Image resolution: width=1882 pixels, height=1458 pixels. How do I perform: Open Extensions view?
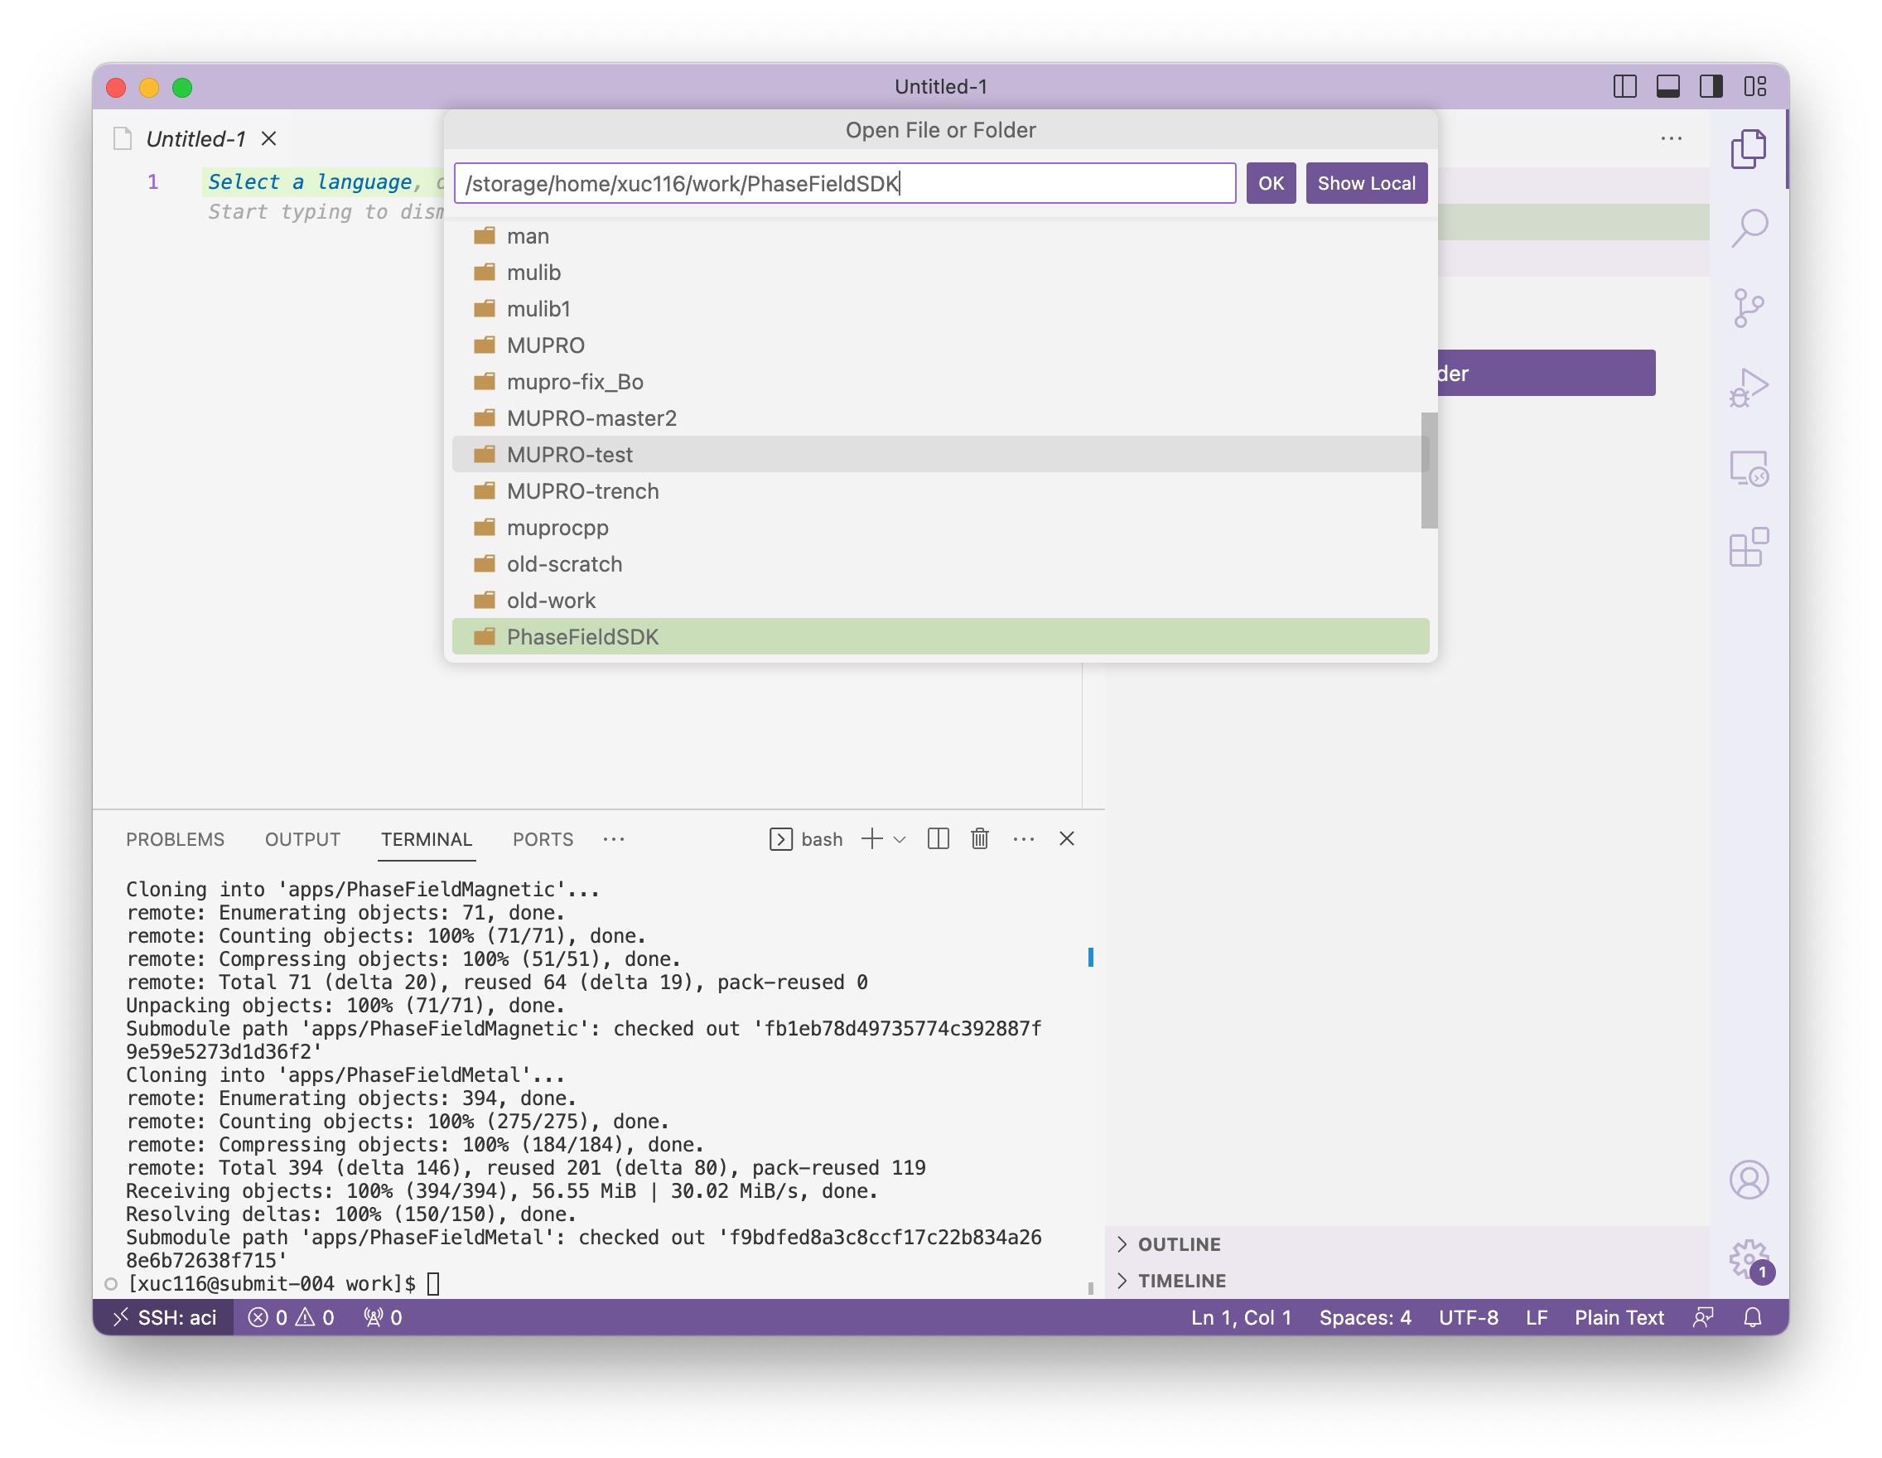coord(1748,548)
